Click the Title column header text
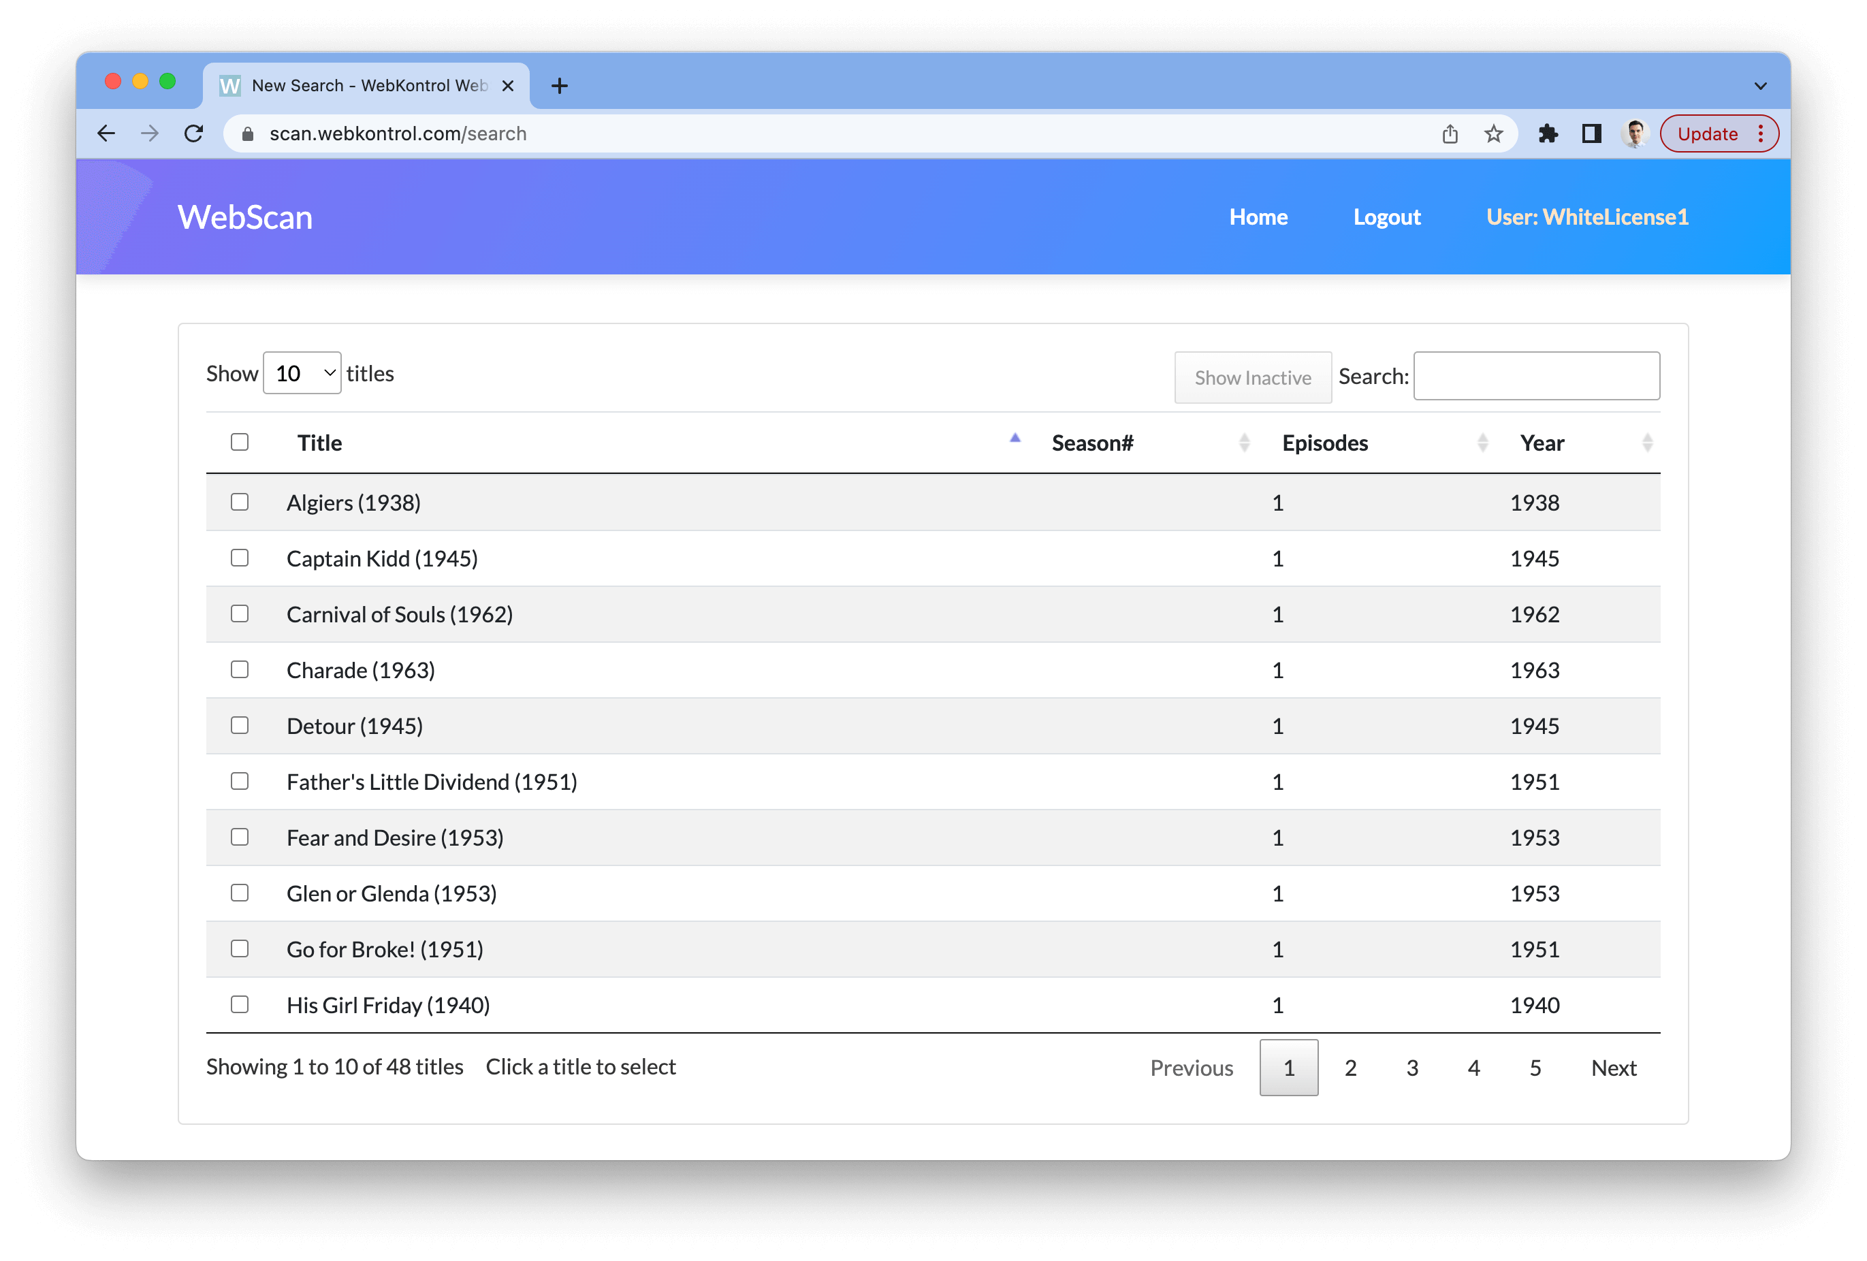The image size is (1867, 1261). pyautogui.click(x=320, y=443)
